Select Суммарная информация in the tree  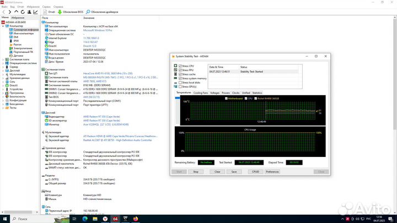26,30
